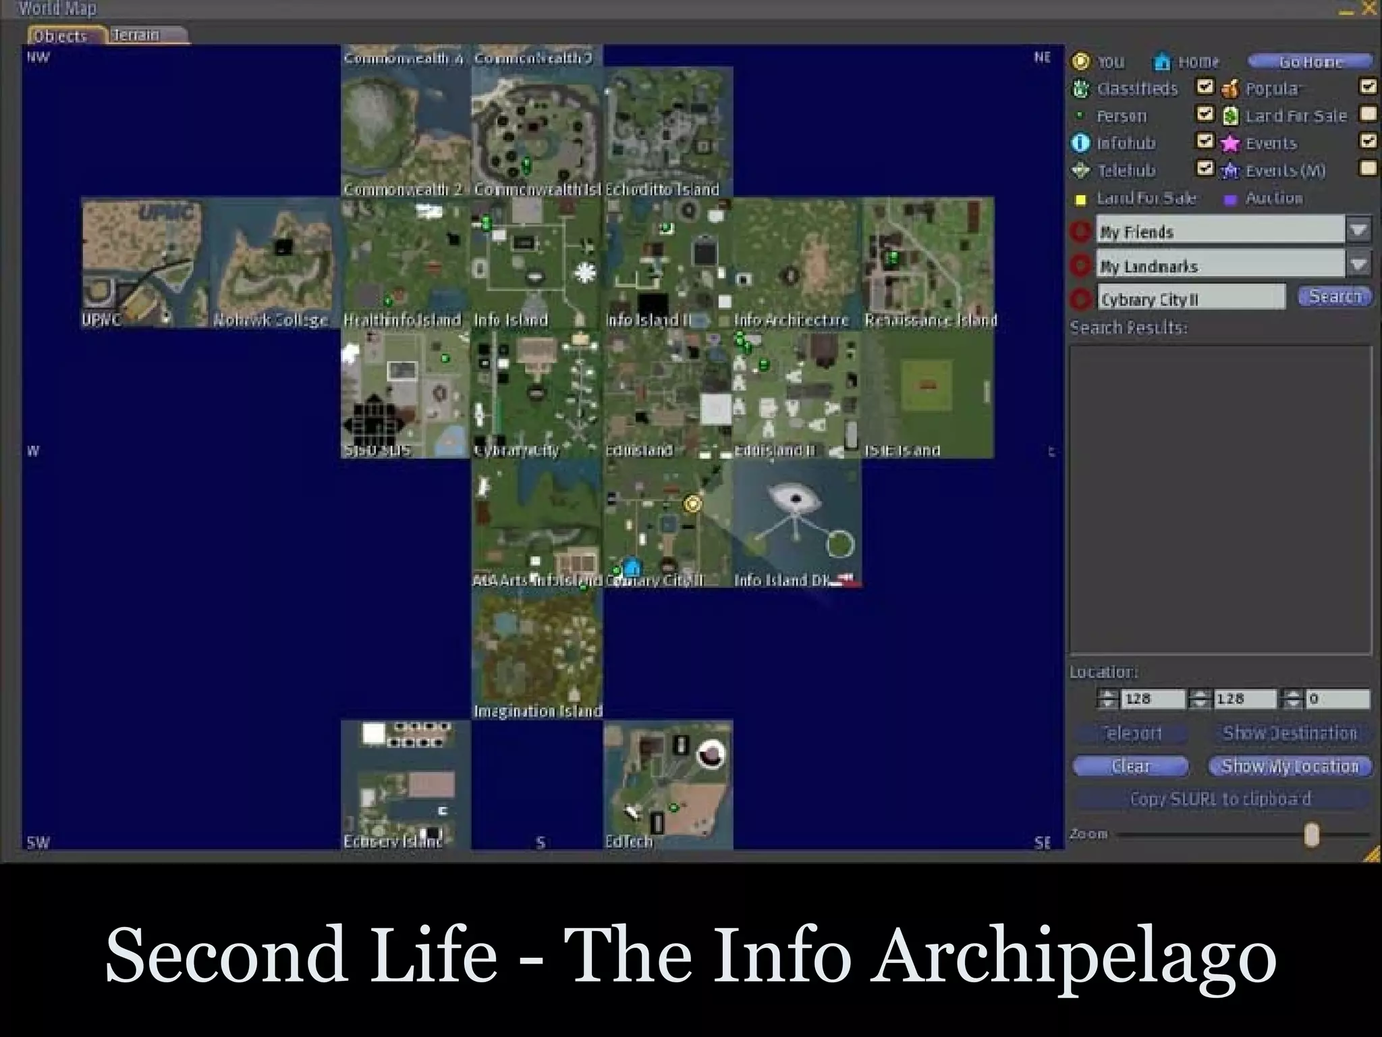Image resolution: width=1382 pixels, height=1037 pixels.
Task: Click the second Location coordinate stepper arrows
Action: (1200, 699)
